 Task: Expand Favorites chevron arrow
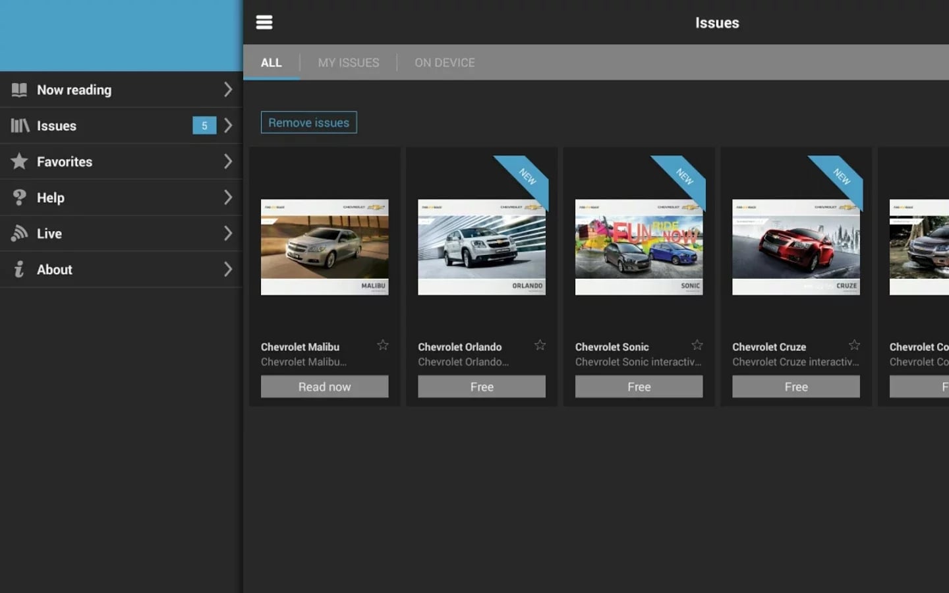(228, 161)
